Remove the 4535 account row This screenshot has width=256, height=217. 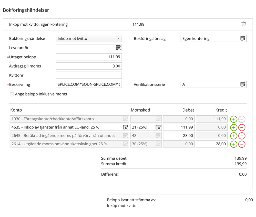point(242,127)
